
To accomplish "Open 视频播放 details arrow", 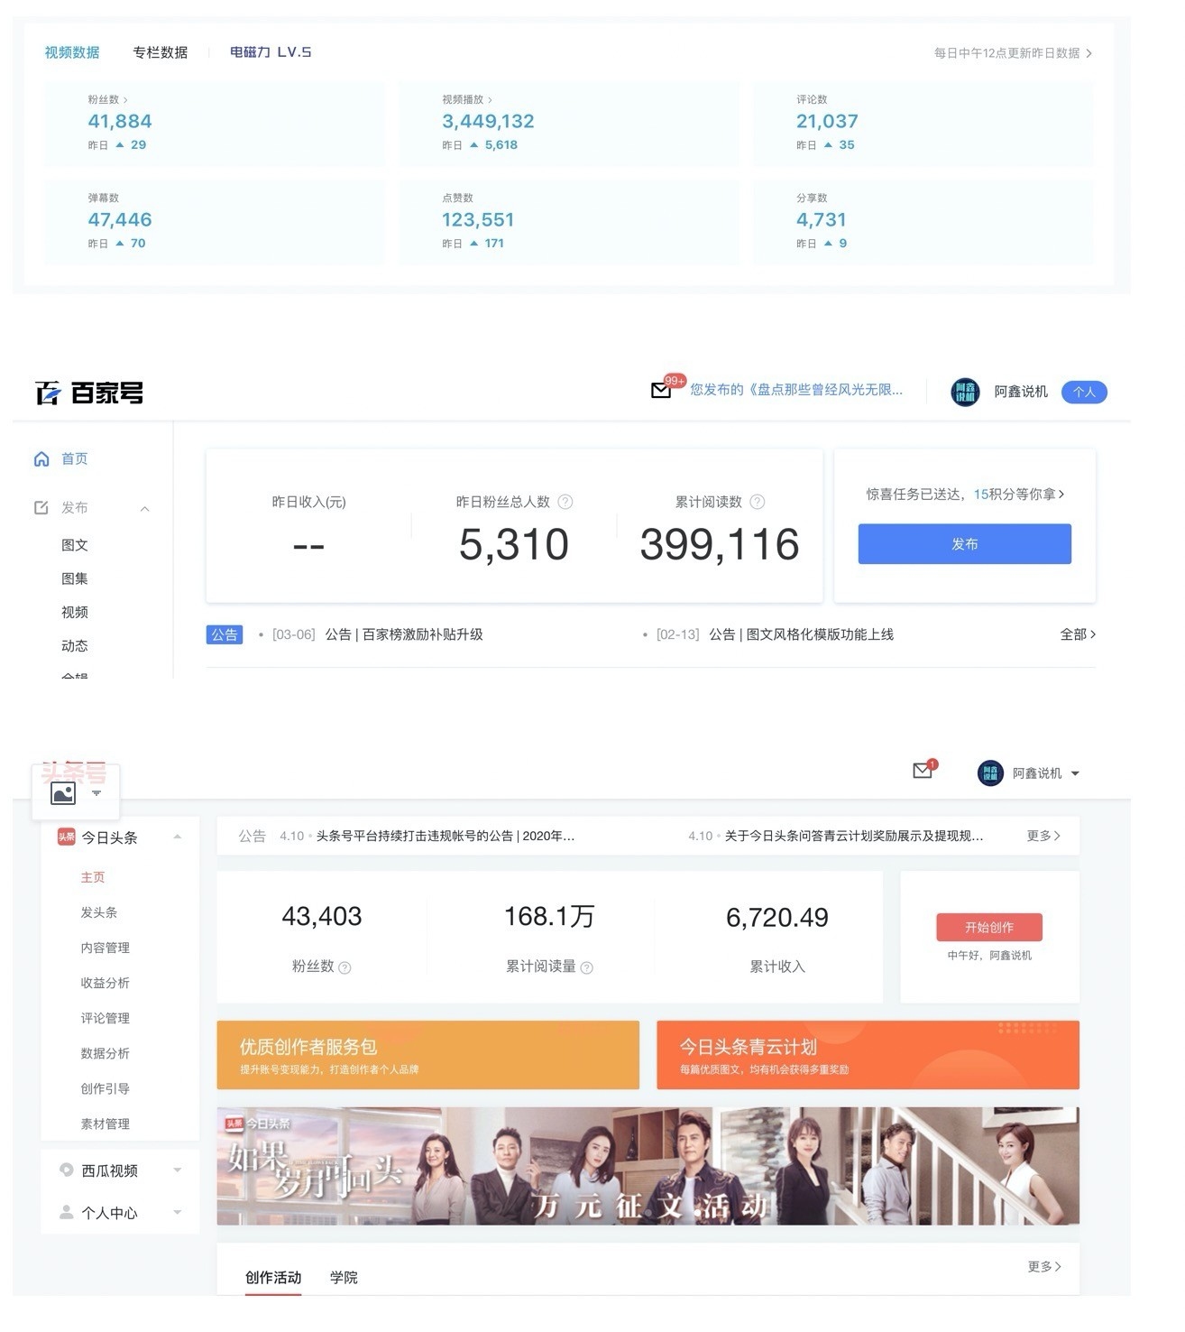I will tap(490, 100).
